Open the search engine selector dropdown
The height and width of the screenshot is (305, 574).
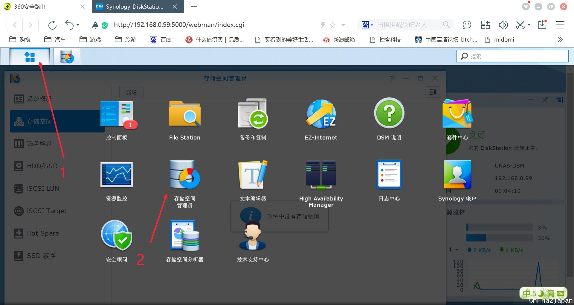point(367,25)
